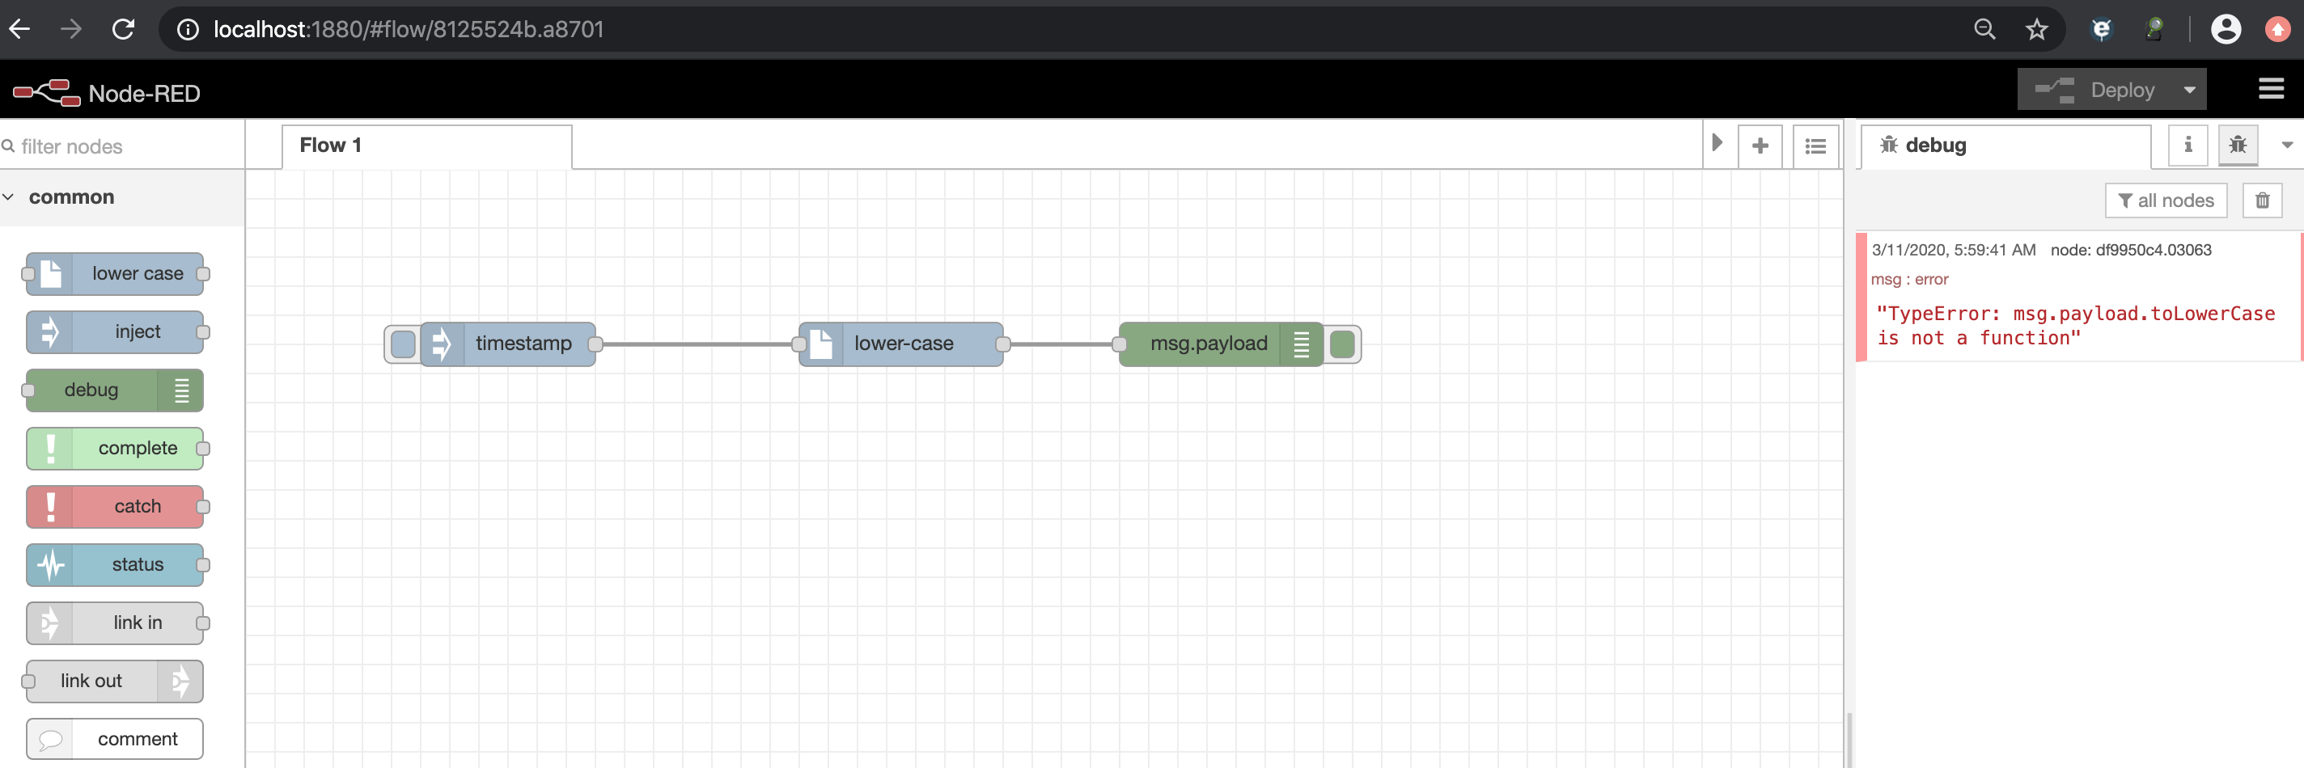Click the flow tab scroll arrow

click(1717, 145)
